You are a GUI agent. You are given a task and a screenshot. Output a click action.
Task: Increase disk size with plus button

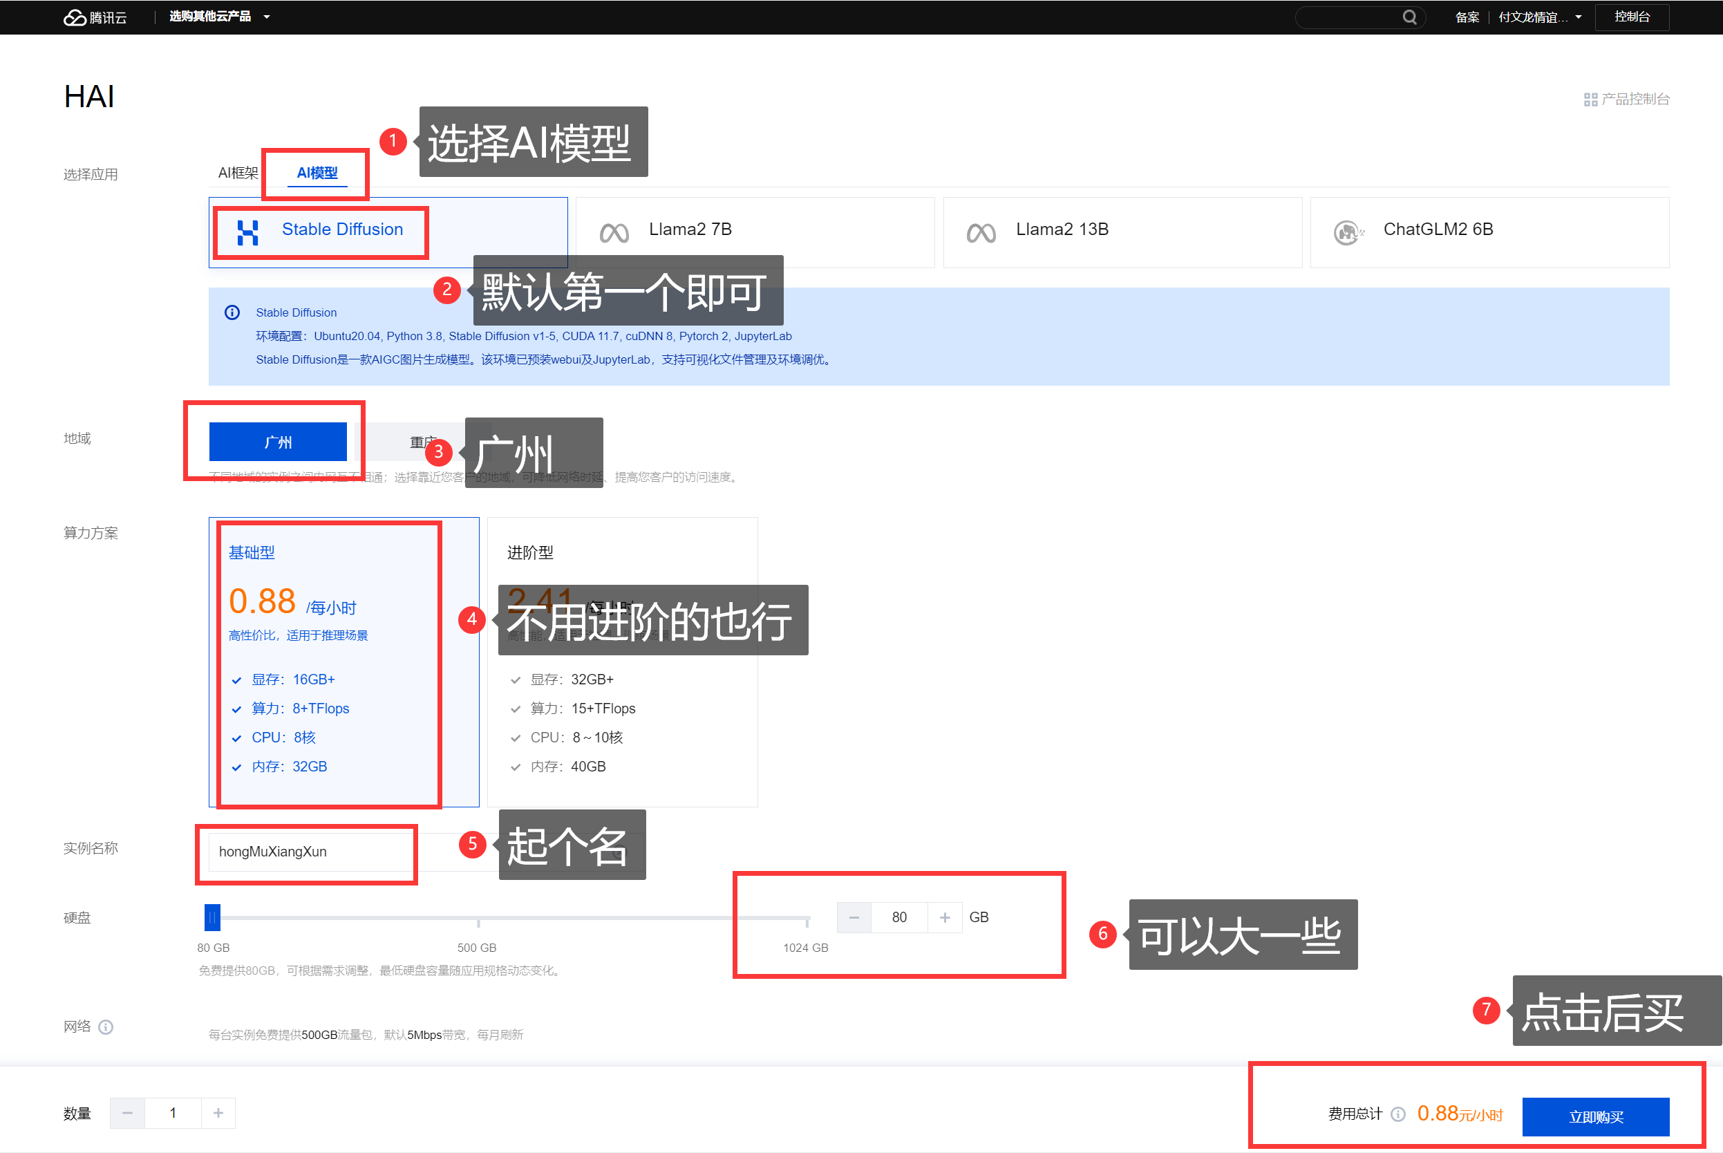coord(945,917)
